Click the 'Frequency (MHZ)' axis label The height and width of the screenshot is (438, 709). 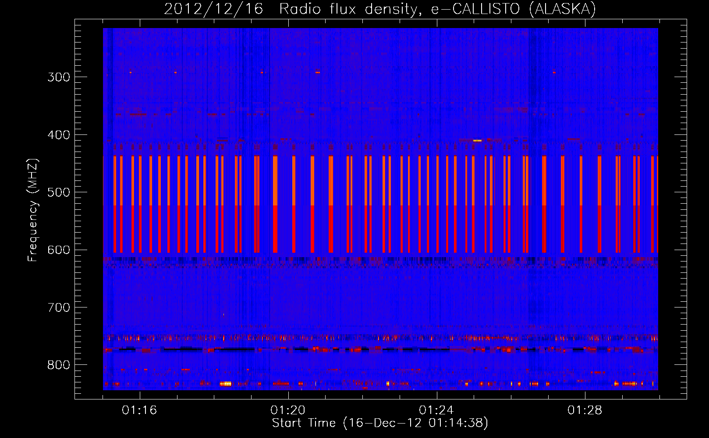pyautogui.click(x=33, y=210)
